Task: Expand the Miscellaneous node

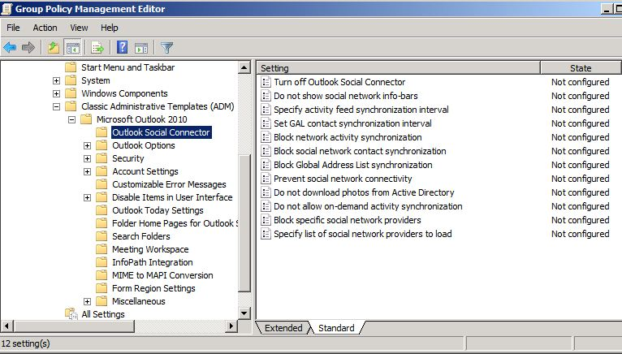Action: [87, 301]
